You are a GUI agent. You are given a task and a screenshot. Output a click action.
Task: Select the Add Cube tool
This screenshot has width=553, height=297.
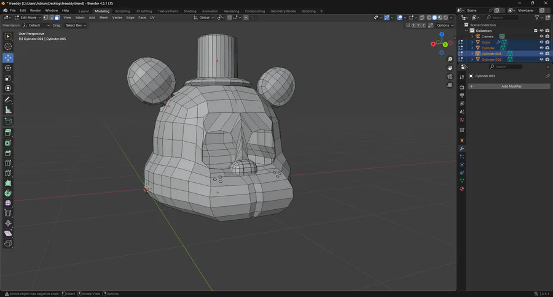click(8, 122)
